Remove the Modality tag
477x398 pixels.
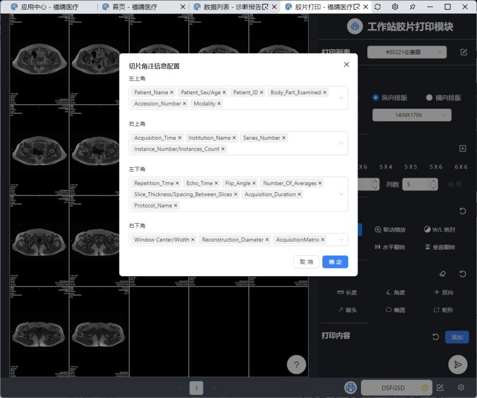[x=219, y=104]
